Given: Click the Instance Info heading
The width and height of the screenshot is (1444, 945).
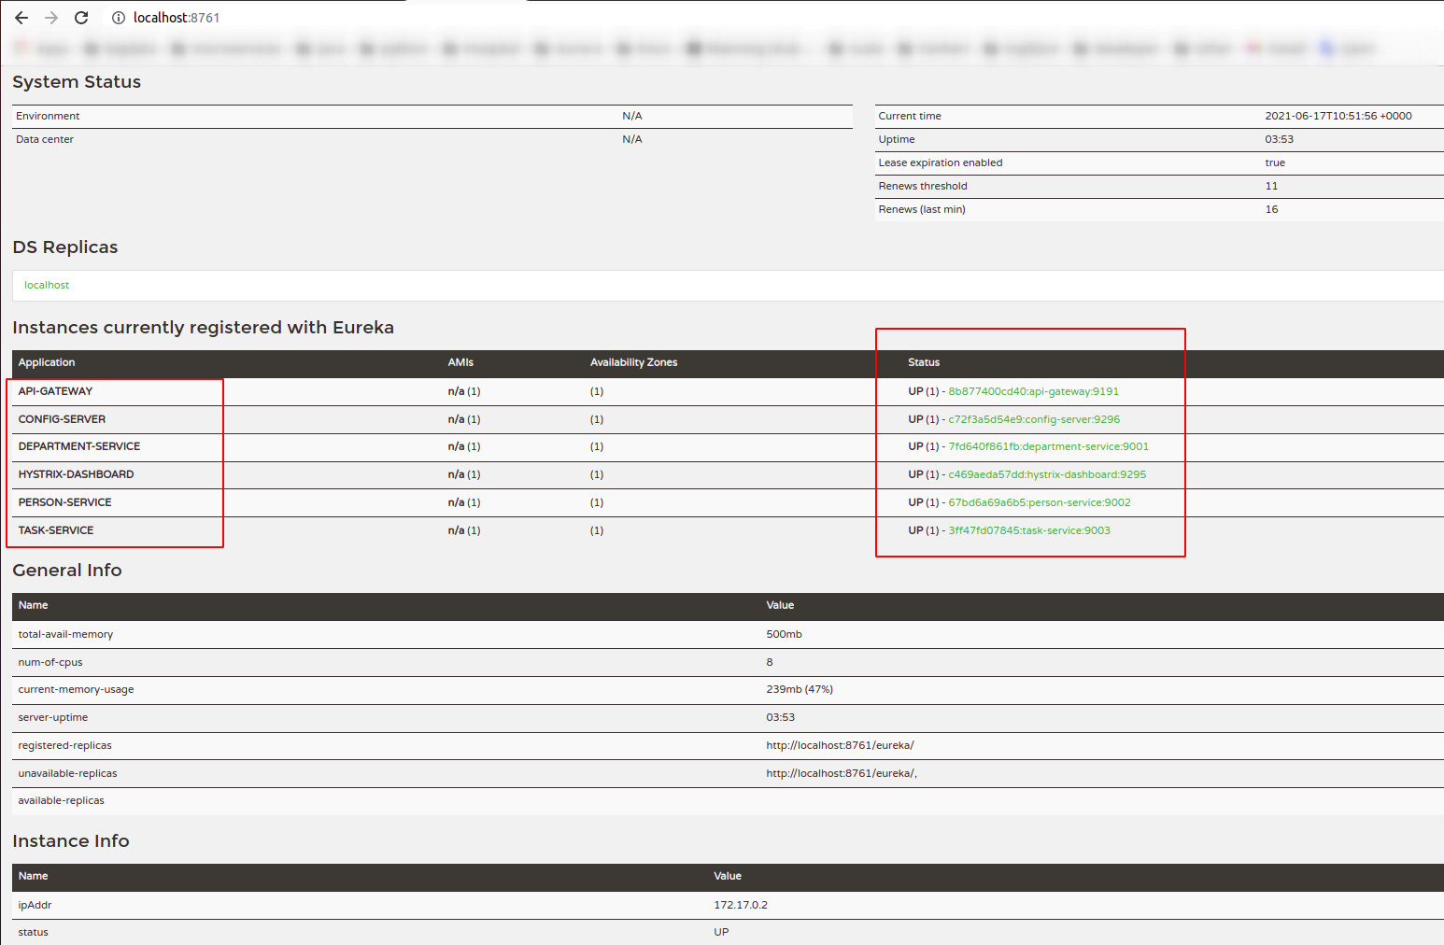Looking at the screenshot, I should pyautogui.click(x=71, y=841).
